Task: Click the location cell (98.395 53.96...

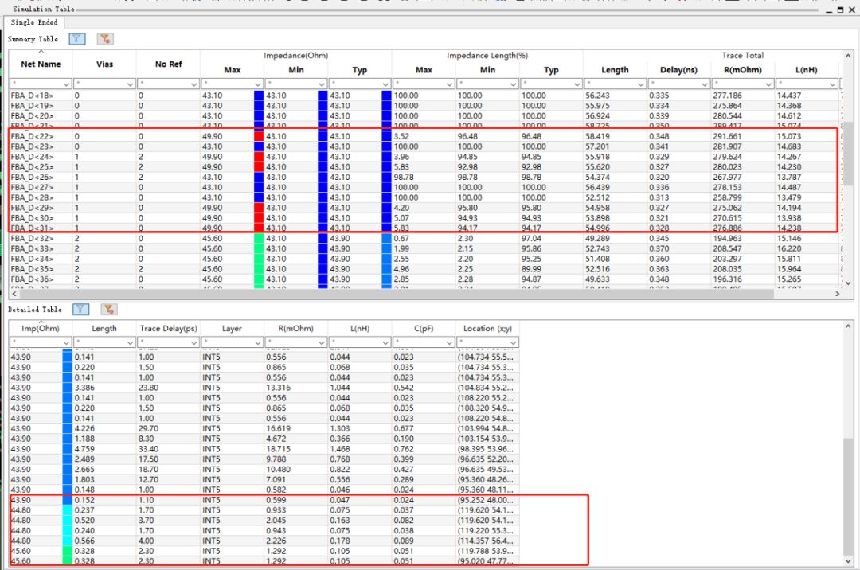Action: (486, 449)
